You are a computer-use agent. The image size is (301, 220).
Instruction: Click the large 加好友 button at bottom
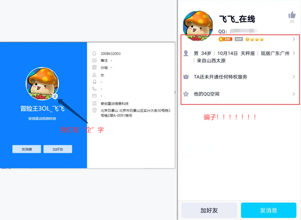coord(209,210)
